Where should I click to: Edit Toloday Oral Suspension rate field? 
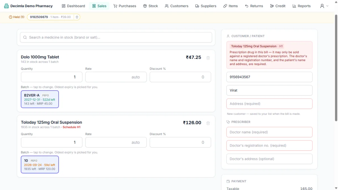[x=116, y=142]
